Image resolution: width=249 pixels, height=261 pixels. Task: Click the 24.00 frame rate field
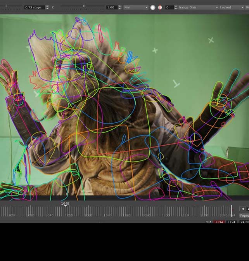click(x=244, y=222)
